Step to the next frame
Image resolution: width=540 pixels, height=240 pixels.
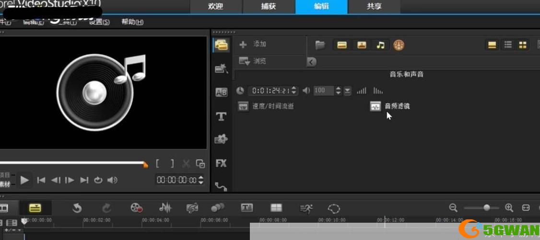(70, 180)
